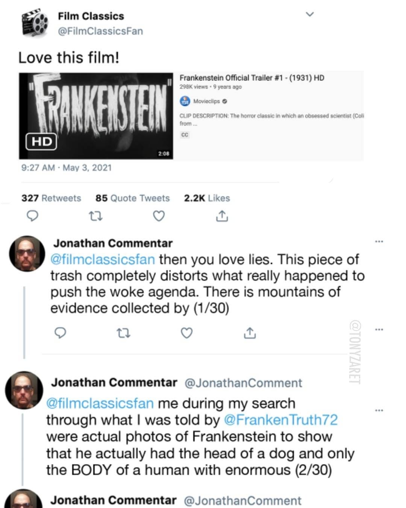Share the Film Classics tweet
406x508 pixels.
[222, 216]
